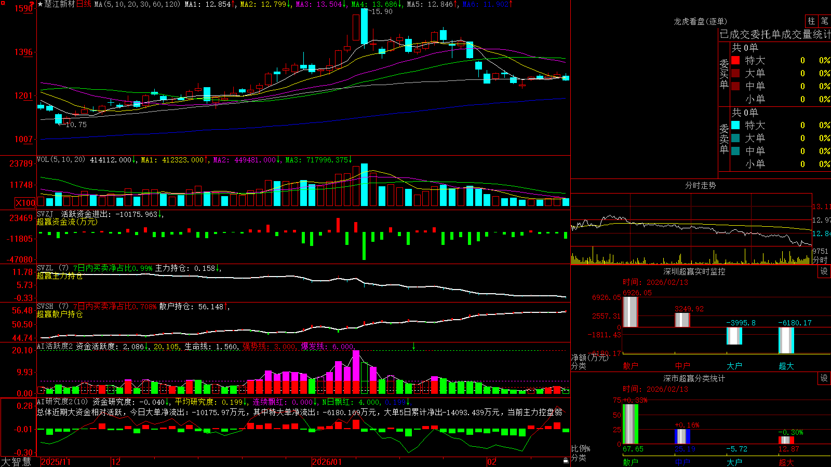
Task: Click the 小单 row under 委卖单
Action: click(780, 164)
